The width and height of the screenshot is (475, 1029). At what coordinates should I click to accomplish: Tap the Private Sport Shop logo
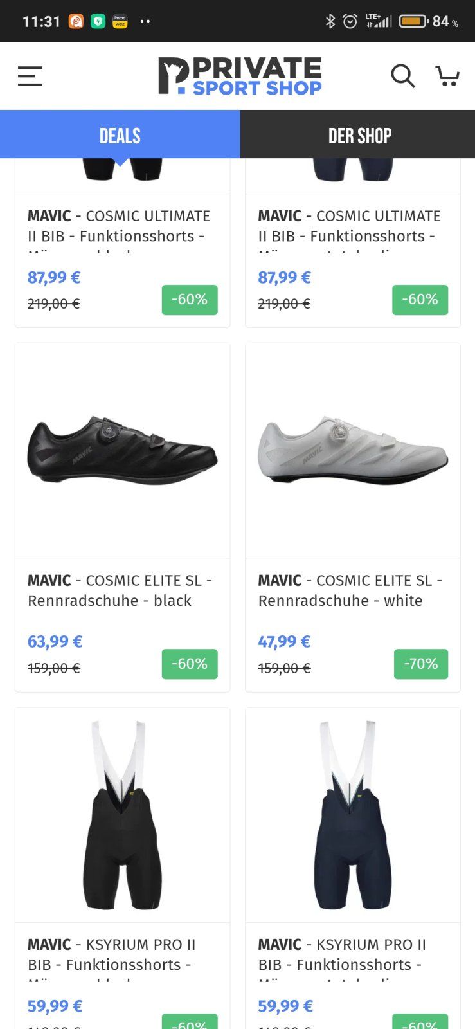pos(240,76)
